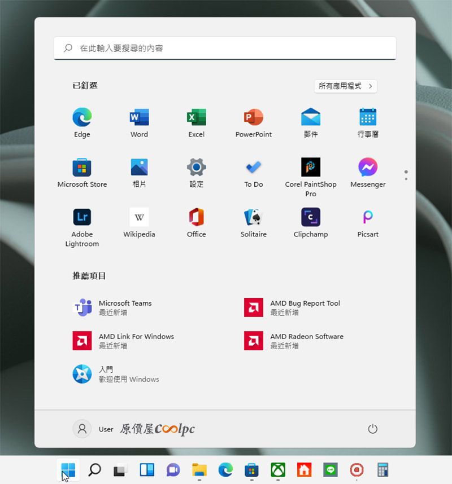The width and height of the screenshot is (452, 484).
Task: Open Teams Chat on the taskbar
Action: 173,470
